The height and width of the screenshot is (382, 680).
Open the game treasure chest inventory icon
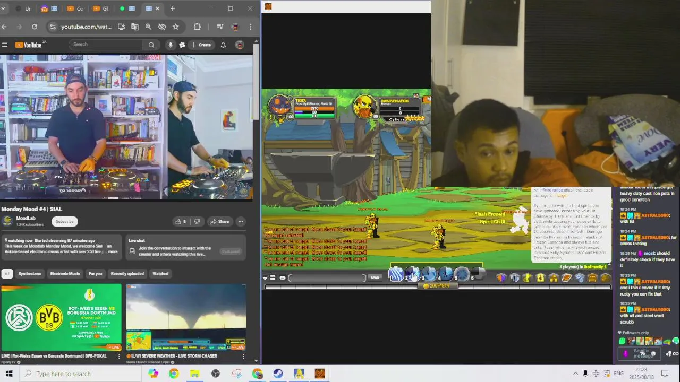pyautogui.click(x=592, y=277)
